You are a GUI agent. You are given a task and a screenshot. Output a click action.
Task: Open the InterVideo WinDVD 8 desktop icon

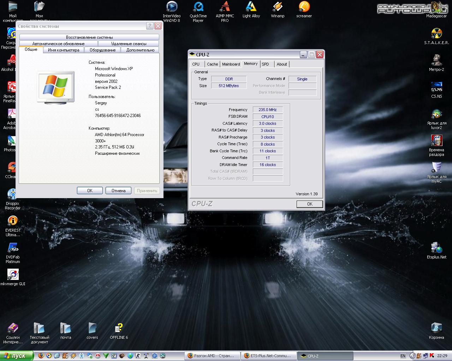(172, 7)
